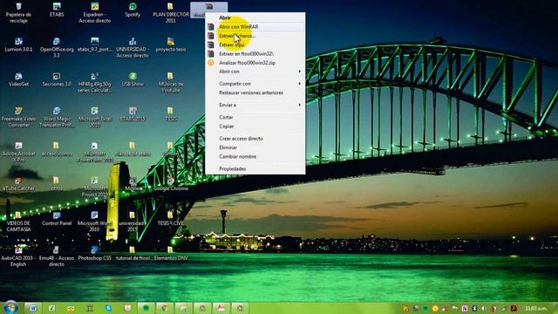
Task: Open Skype from the taskbar
Action: tap(108, 308)
